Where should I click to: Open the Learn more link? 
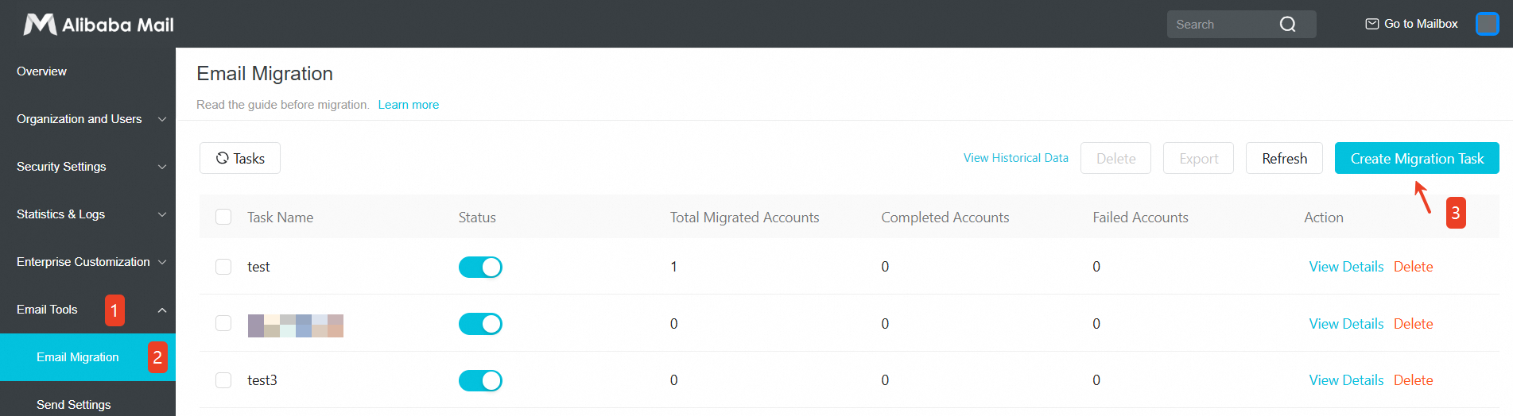[x=408, y=105]
